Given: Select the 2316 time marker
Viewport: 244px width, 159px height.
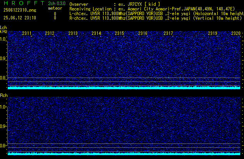Looking at the screenshot, I should click(x=143, y=33).
